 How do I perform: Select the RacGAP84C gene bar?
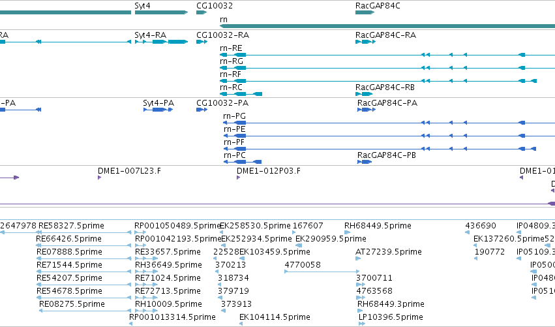click(x=365, y=12)
